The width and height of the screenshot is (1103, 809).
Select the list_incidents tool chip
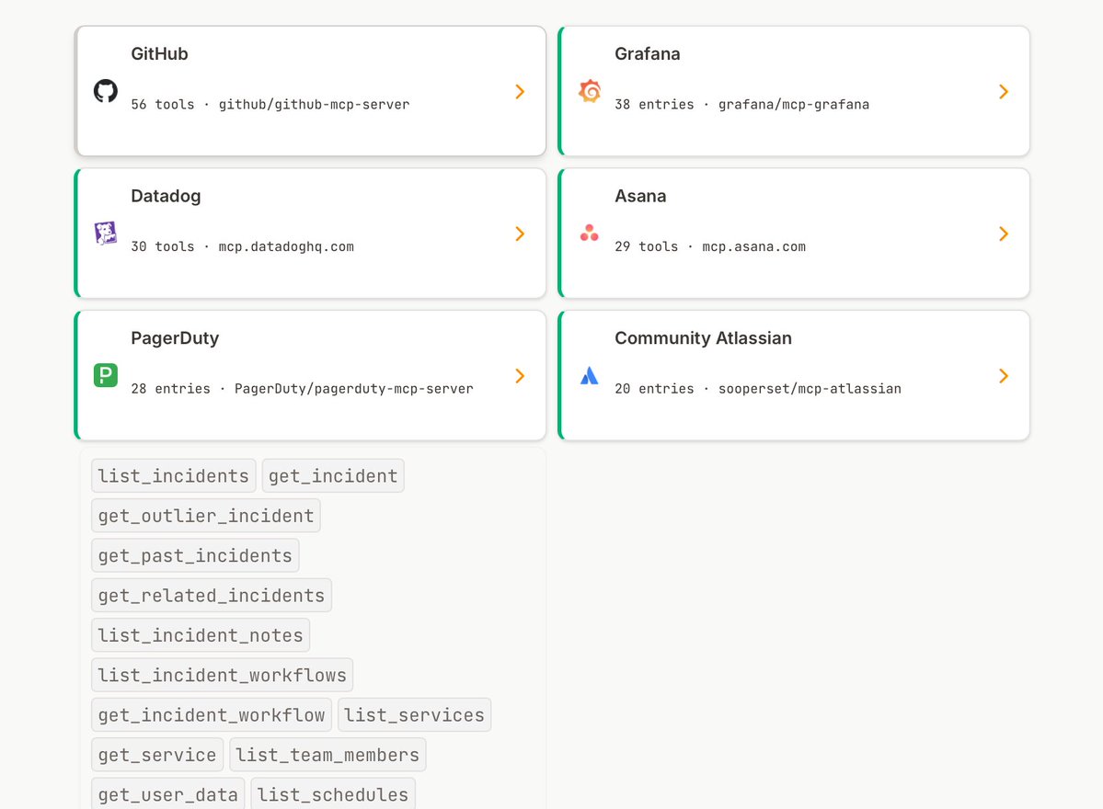tap(174, 476)
